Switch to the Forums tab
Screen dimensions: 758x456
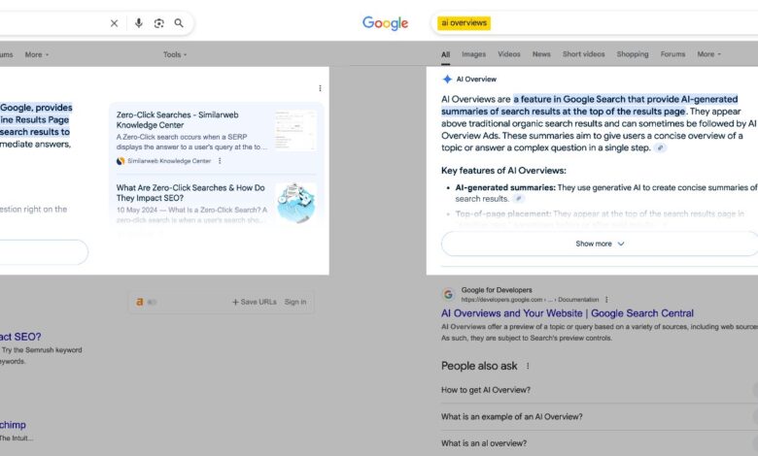point(672,54)
